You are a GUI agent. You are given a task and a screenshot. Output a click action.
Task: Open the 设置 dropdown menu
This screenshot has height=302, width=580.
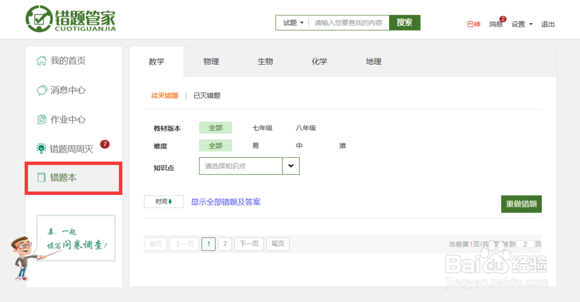(521, 24)
